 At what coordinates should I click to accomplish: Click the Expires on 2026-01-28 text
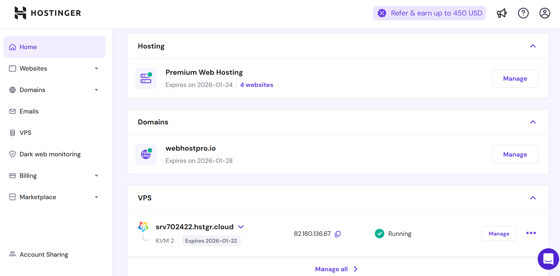199,161
